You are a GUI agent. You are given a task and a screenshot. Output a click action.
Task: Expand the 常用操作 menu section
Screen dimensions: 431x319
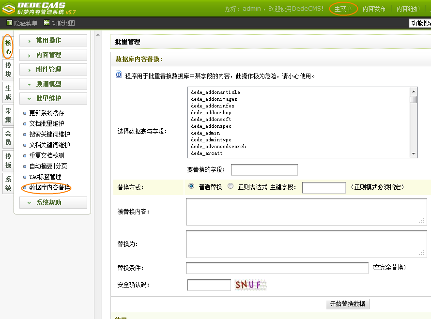pos(53,41)
